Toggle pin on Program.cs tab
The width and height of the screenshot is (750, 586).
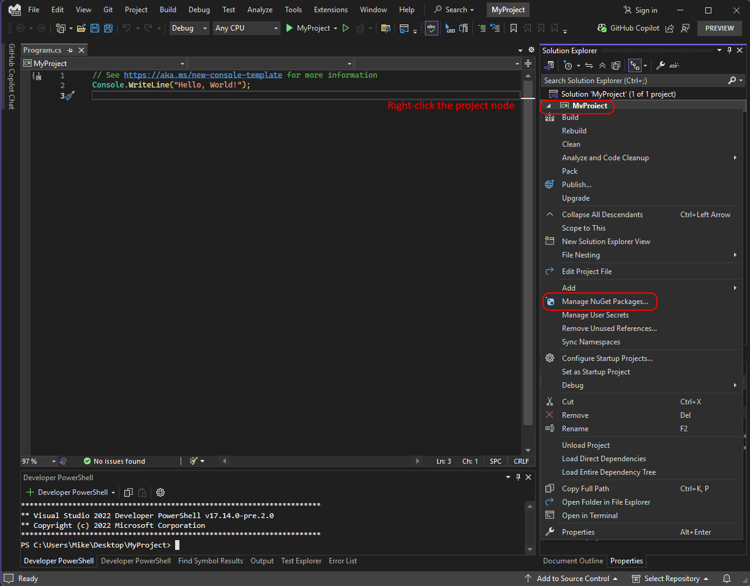70,50
